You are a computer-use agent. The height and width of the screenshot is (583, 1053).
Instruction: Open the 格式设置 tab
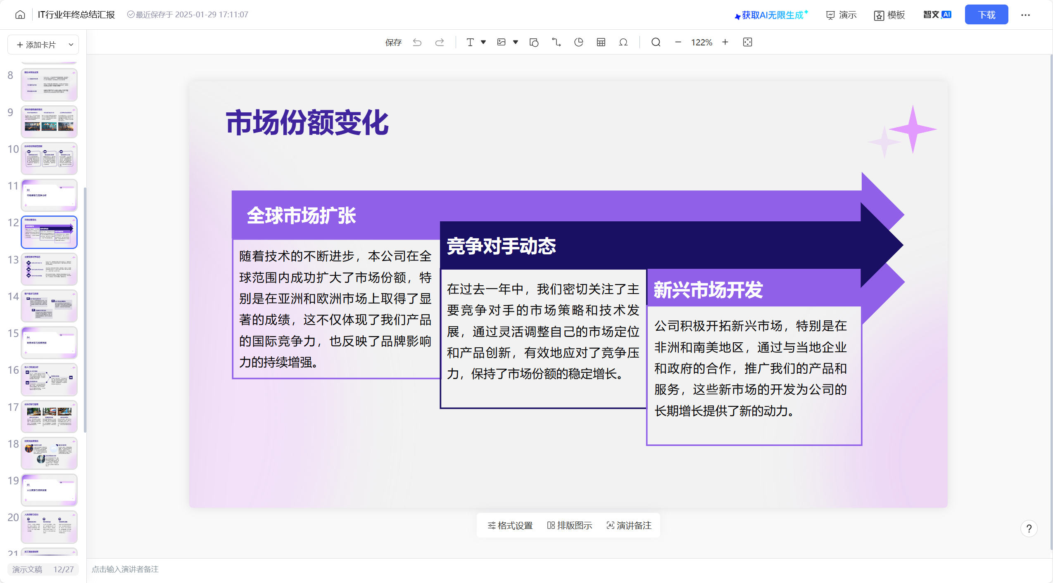(x=510, y=525)
